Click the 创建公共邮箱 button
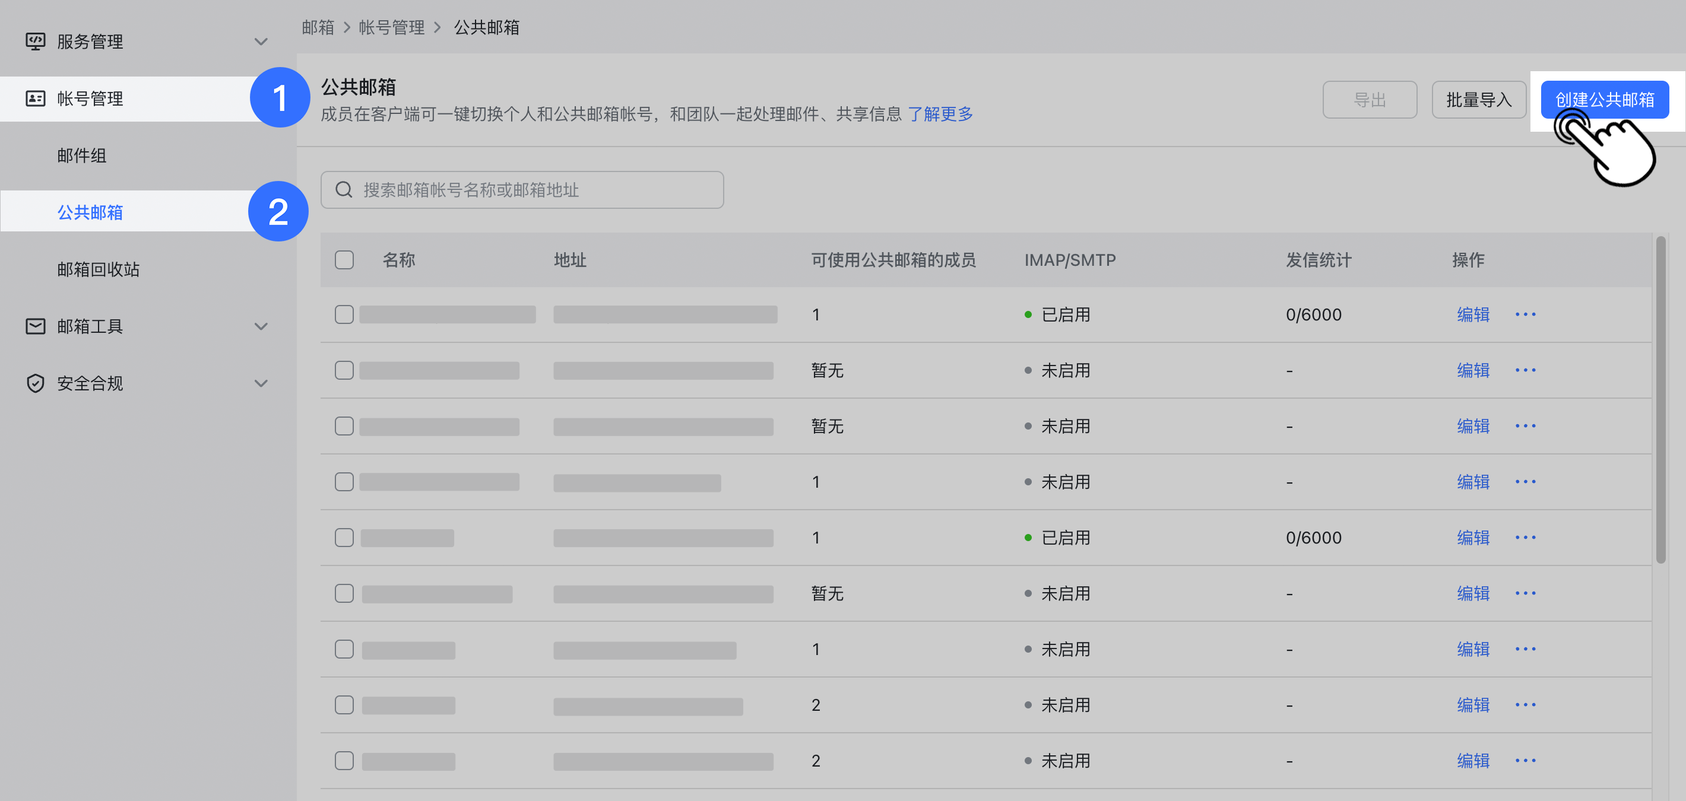This screenshot has width=1686, height=801. [x=1605, y=98]
